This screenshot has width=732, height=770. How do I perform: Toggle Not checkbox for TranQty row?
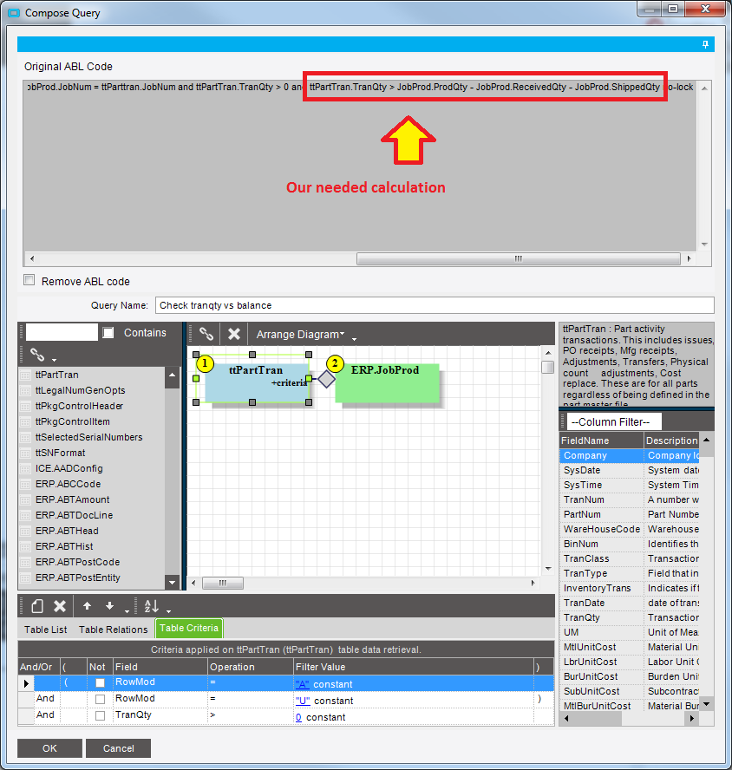[x=101, y=715]
